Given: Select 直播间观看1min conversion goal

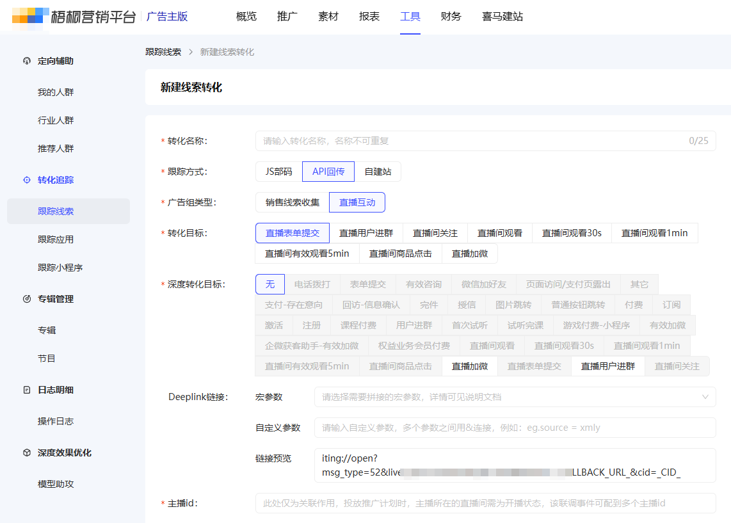Looking at the screenshot, I should tap(655, 233).
